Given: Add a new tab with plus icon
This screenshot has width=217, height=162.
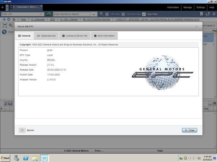Looking at the screenshot, I should (2, 7).
